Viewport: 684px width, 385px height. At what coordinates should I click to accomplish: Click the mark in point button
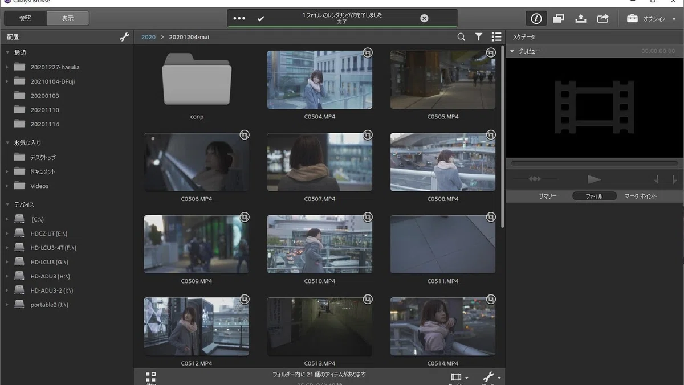tap(657, 179)
